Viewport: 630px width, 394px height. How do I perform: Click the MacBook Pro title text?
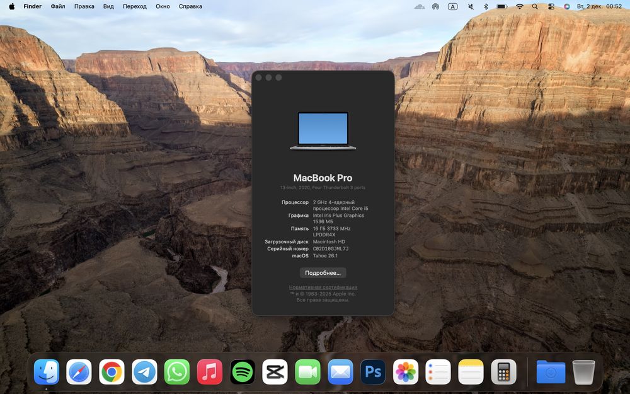[323, 178]
